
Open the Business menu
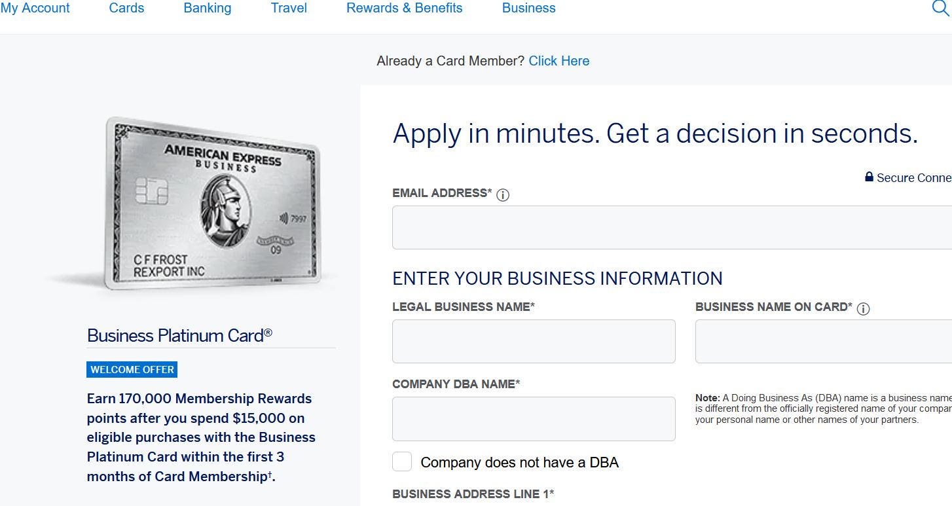point(528,8)
